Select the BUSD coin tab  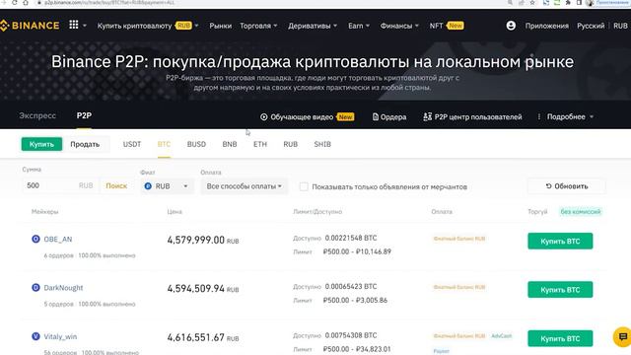(196, 144)
